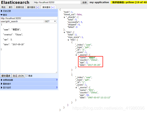Collapse the _shards JSON node arrow
147x113 pixels.
(x=64, y=17)
